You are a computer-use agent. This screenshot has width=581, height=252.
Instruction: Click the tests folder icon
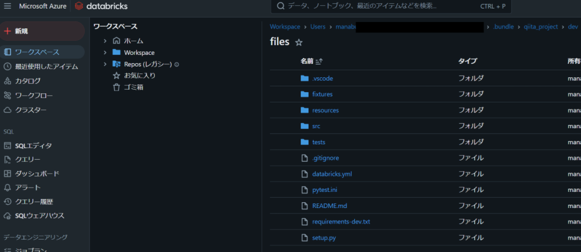(304, 142)
